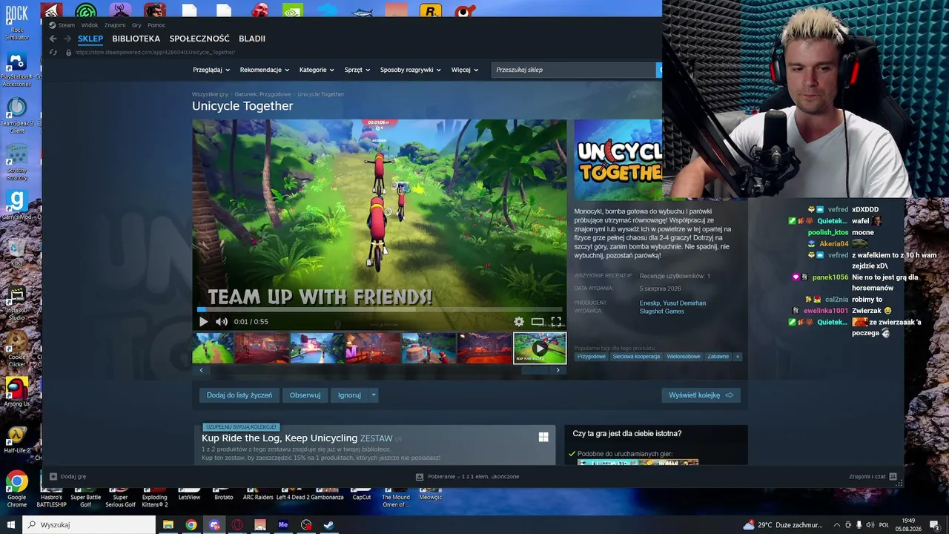Go back with Steam's back arrow
Viewport: 949px width, 534px height.
pos(53,39)
